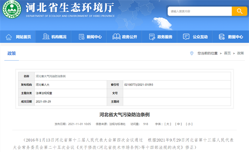Select the 政策 tab heading
This screenshot has width=249, height=152.
[12, 53]
